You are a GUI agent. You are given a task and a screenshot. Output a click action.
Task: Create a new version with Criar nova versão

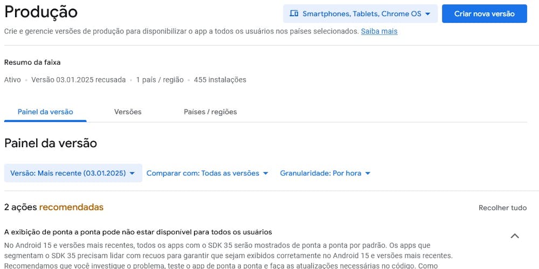pos(485,14)
